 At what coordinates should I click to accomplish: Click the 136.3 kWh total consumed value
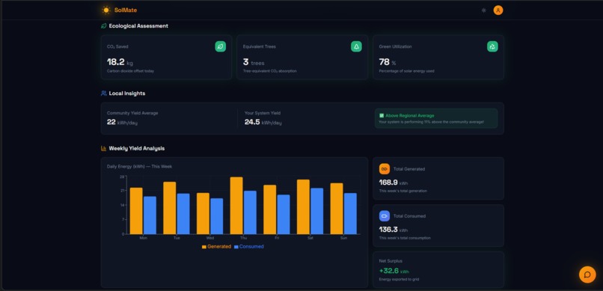394,230
